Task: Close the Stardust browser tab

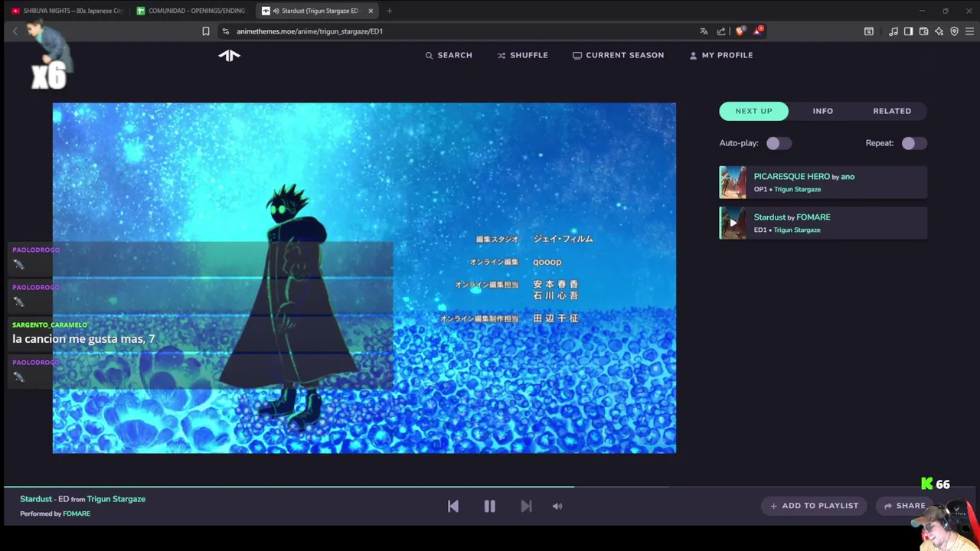Action: [x=371, y=11]
